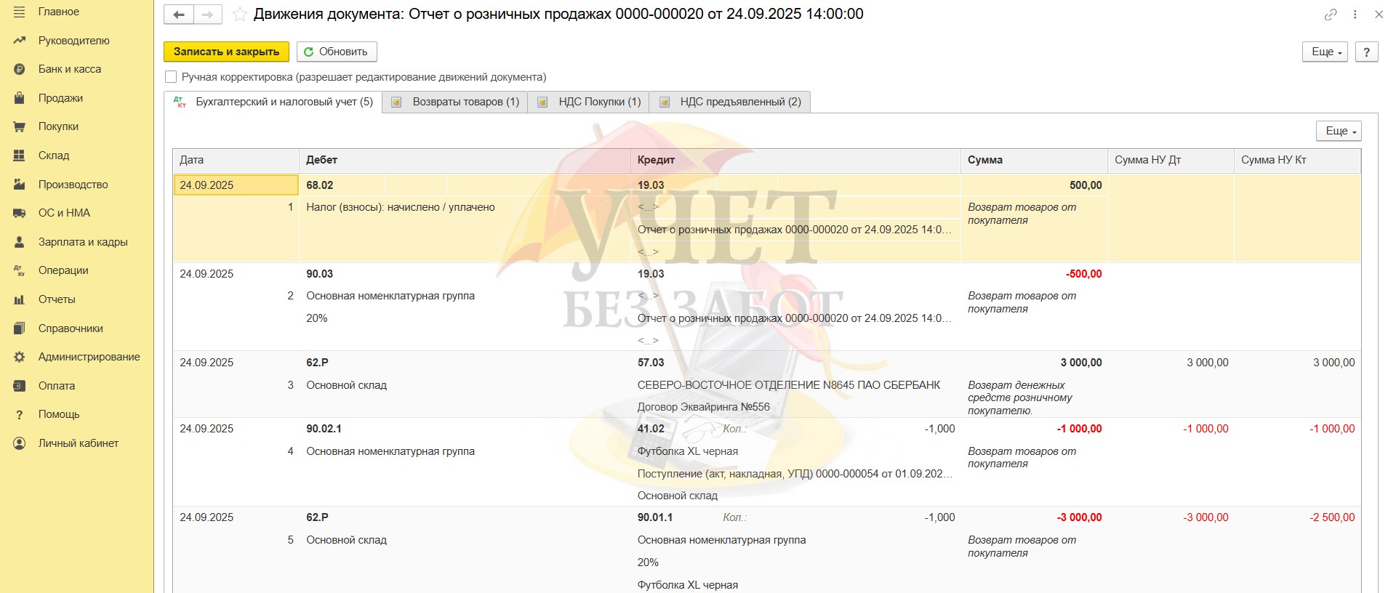Switch to Возвраты товаров (1) tab
Screen dimensions: 1396x593
tap(455, 102)
